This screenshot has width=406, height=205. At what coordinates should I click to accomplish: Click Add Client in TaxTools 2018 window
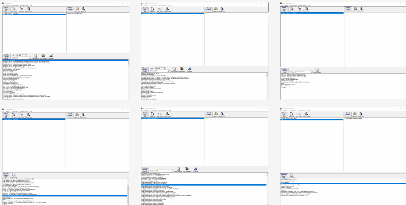[x=14, y=9]
